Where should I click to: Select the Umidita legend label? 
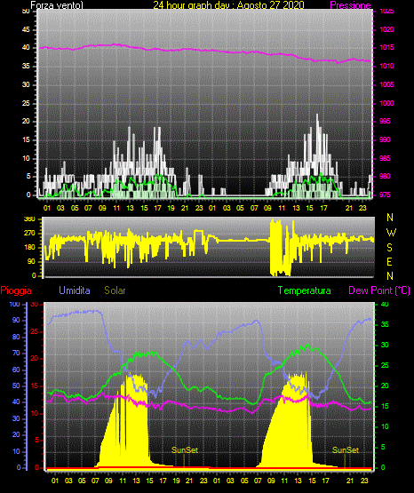[75, 290]
